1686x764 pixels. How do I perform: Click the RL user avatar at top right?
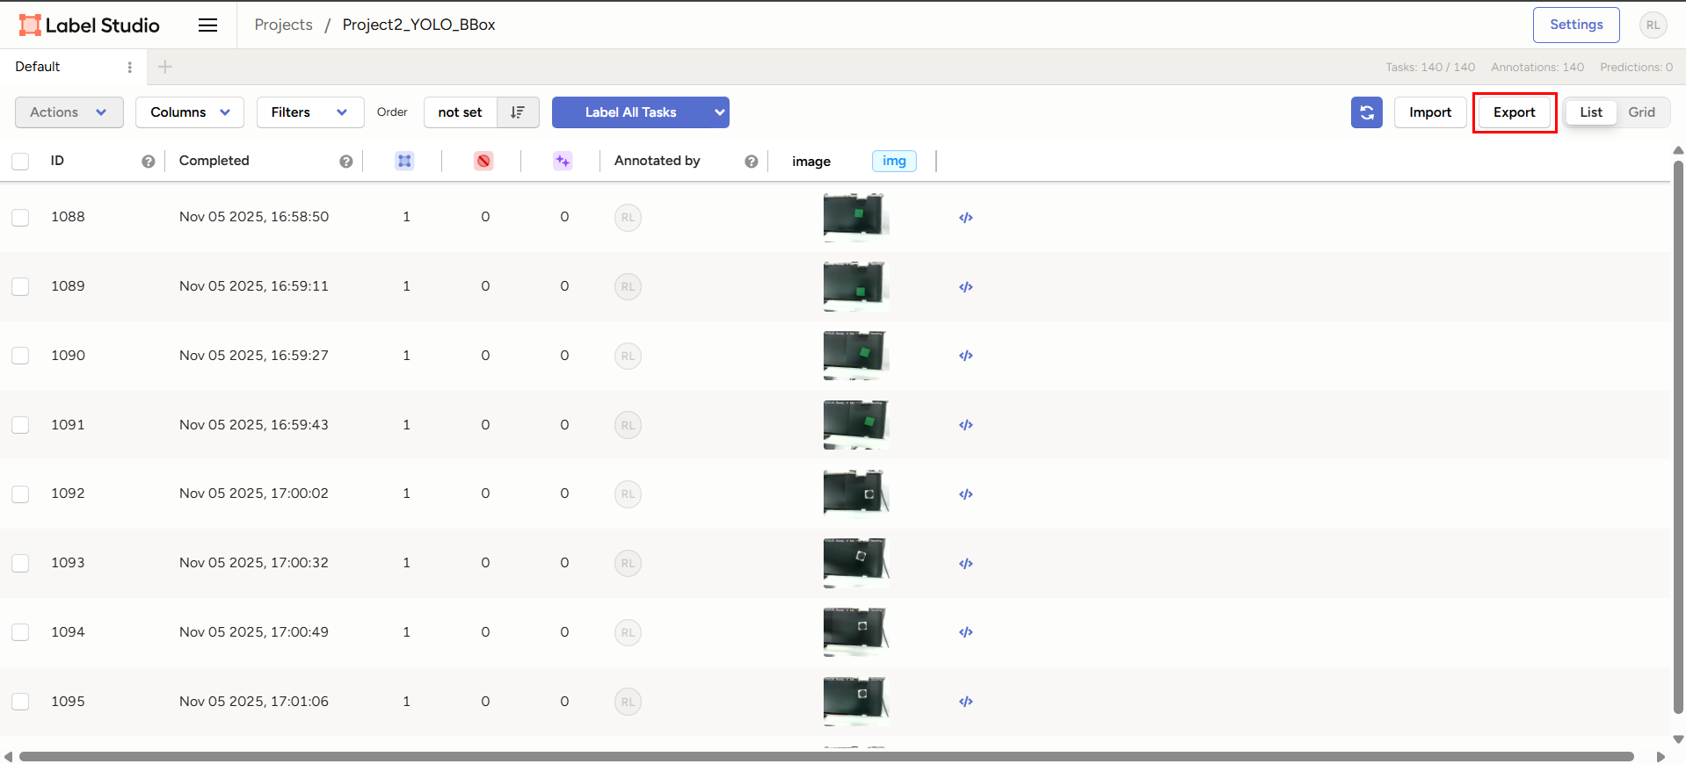[1653, 25]
